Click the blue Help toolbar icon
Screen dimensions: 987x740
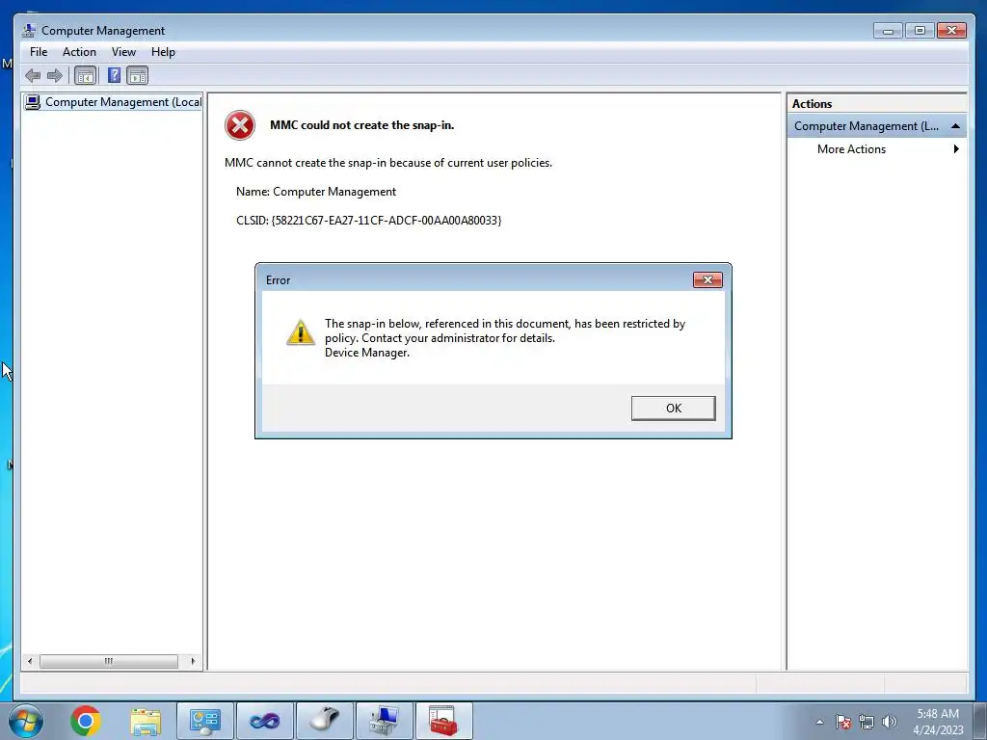pyautogui.click(x=114, y=75)
